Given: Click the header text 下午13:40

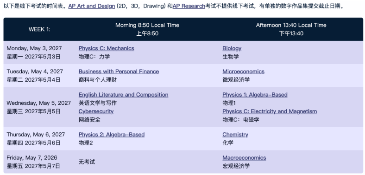Looking at the screenshot, I should [291, 33].
